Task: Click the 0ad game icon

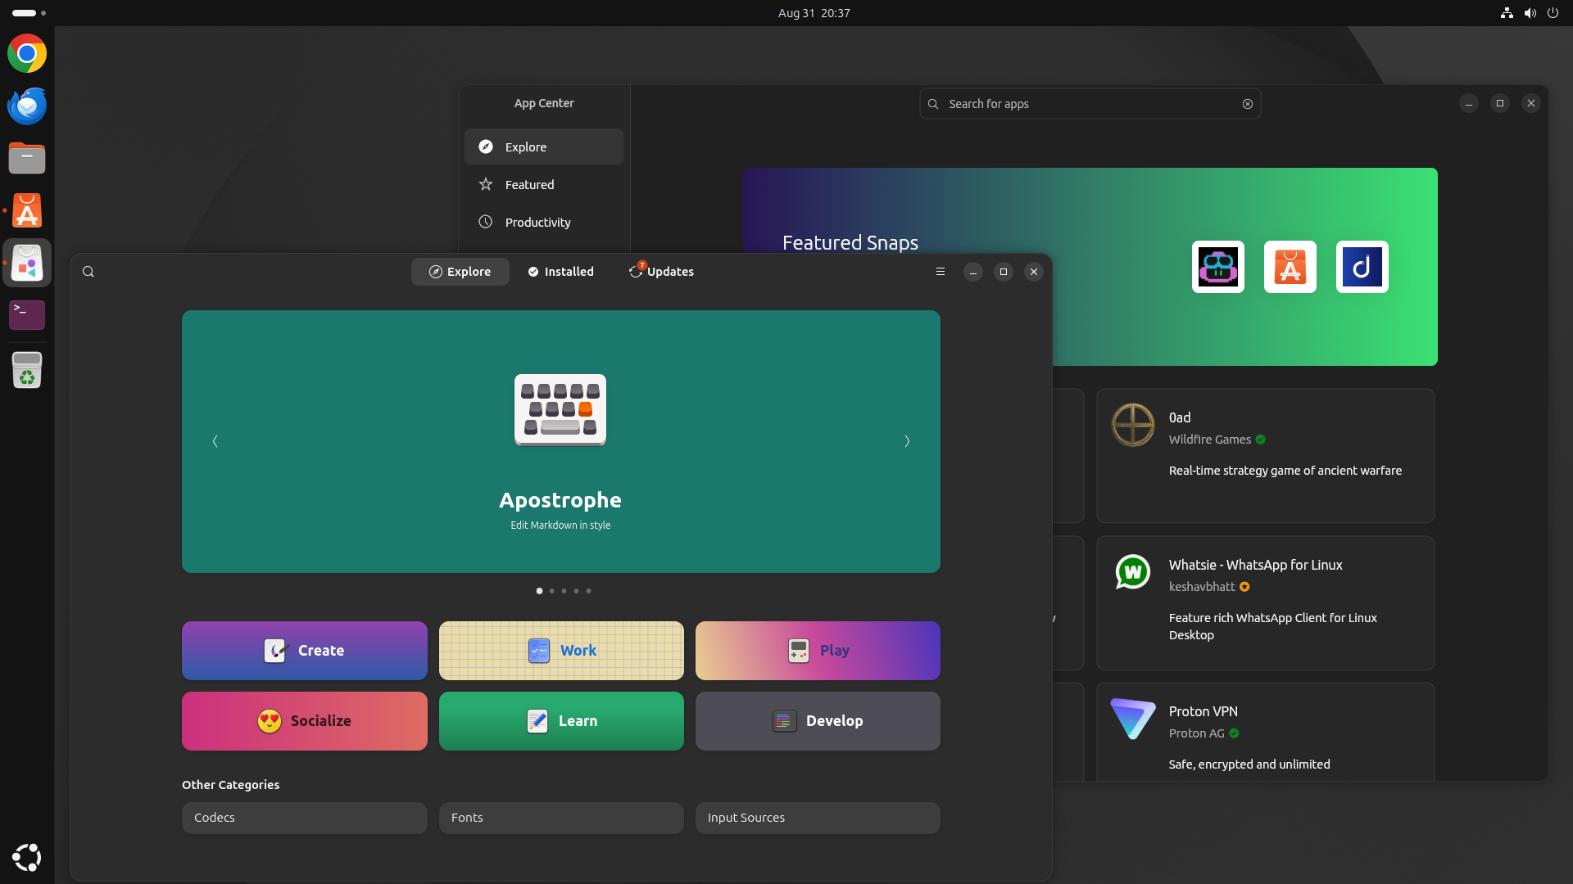Action: pyautogui.click(x=1133, y=425)
